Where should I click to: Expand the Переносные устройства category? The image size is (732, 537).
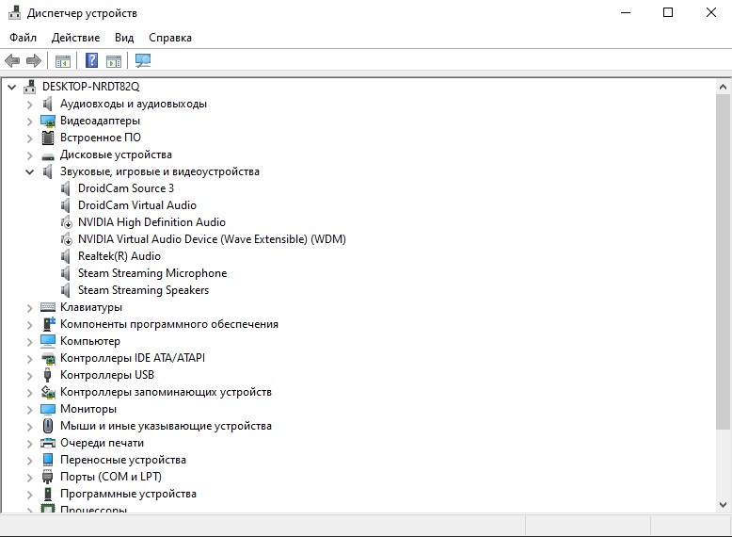point(29,461)
